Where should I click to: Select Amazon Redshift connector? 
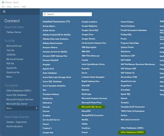click(51, 60)
